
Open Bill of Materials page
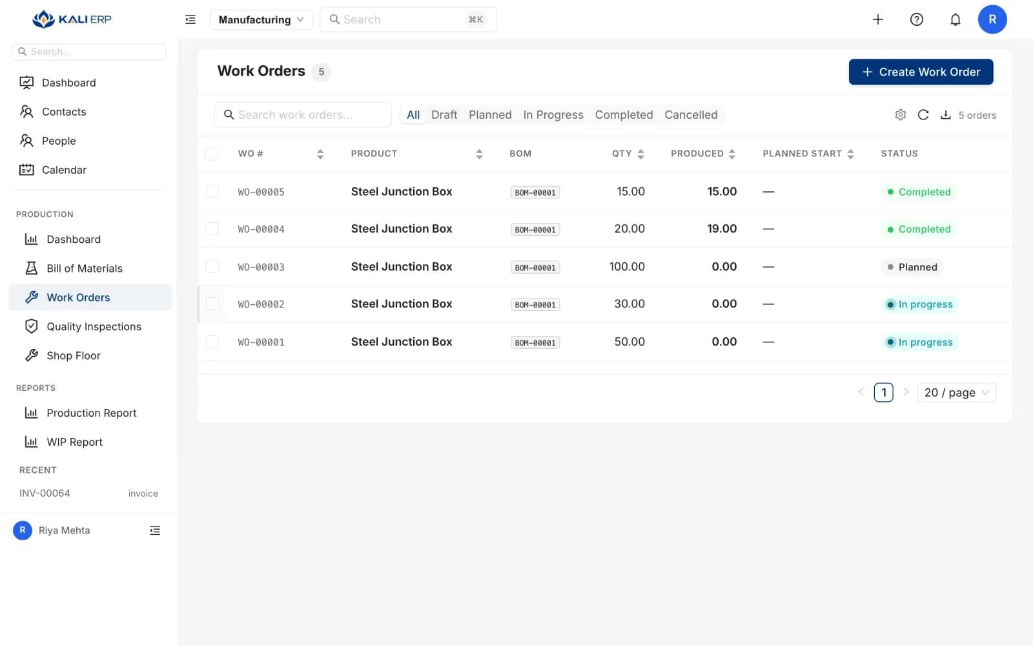90,268
